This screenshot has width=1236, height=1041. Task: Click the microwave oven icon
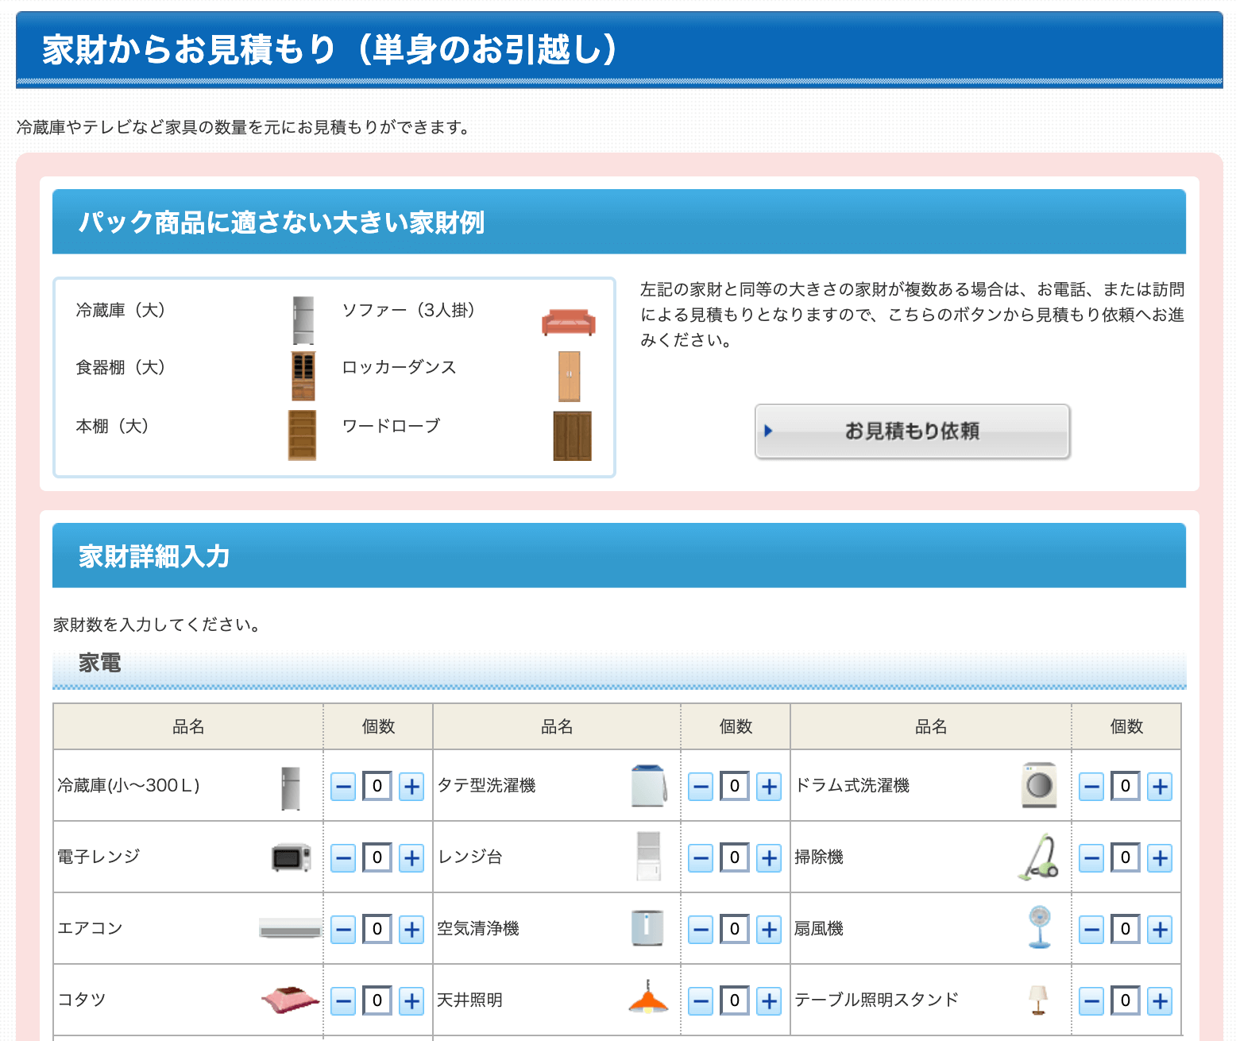[292, 857]
